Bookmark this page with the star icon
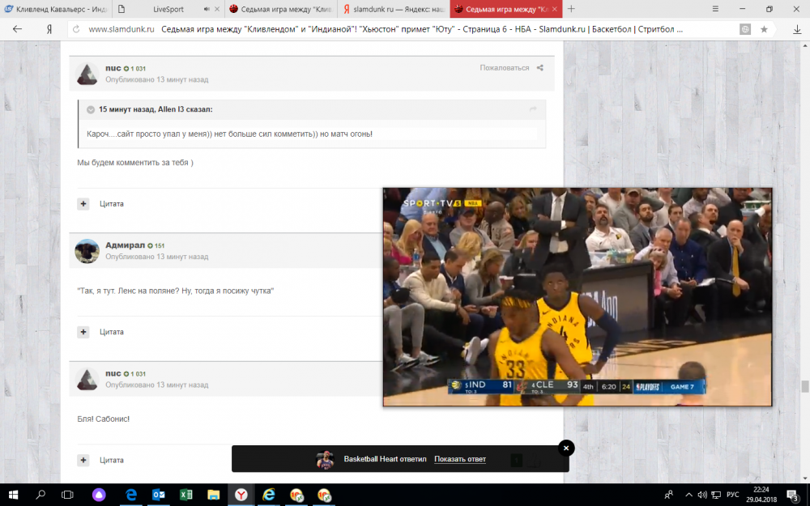810x506 pixels. coord(764,29)
